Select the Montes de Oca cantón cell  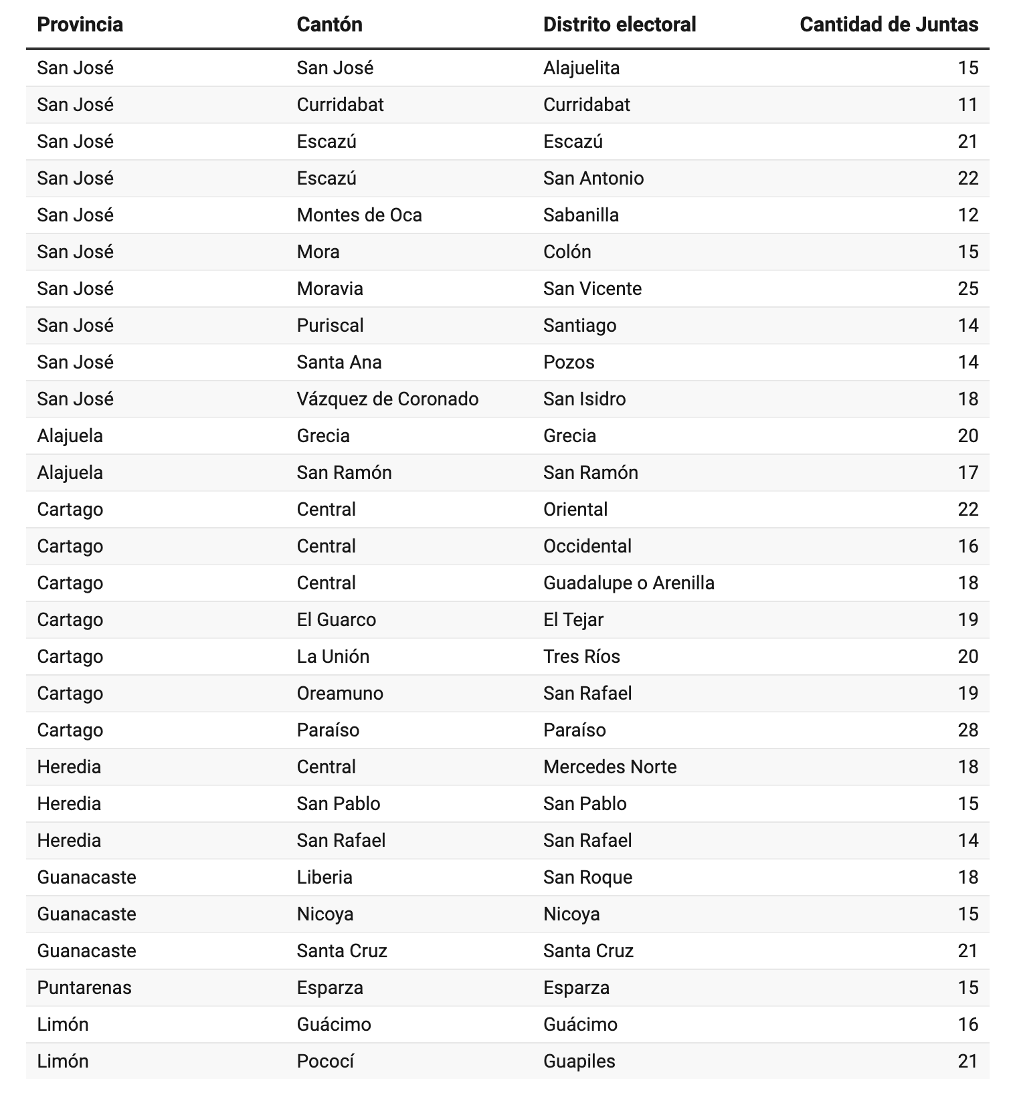(x=359, y=215)
